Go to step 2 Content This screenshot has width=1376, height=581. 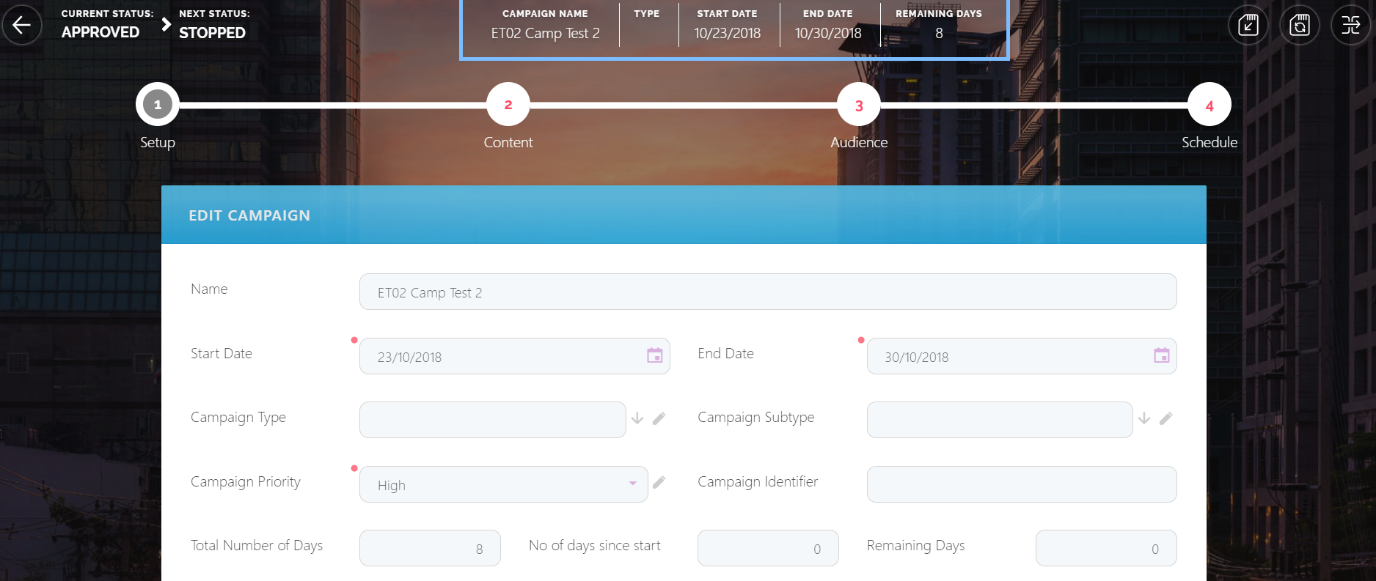click(508, 106)
